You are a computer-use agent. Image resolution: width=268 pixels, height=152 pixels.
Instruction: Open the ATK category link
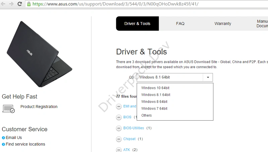tap(127, 150)
